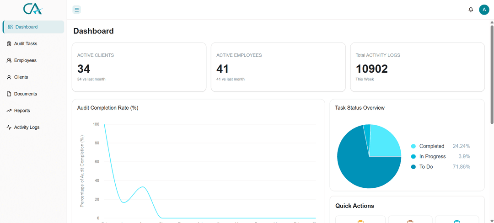Click the CA logo in the sidebar
This screenshot has height=223, width=494.
(x=33, y=9)
